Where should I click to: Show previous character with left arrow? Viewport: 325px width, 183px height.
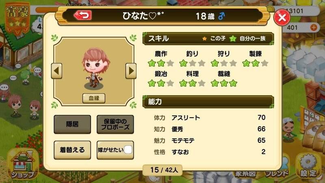click(56, 71)
